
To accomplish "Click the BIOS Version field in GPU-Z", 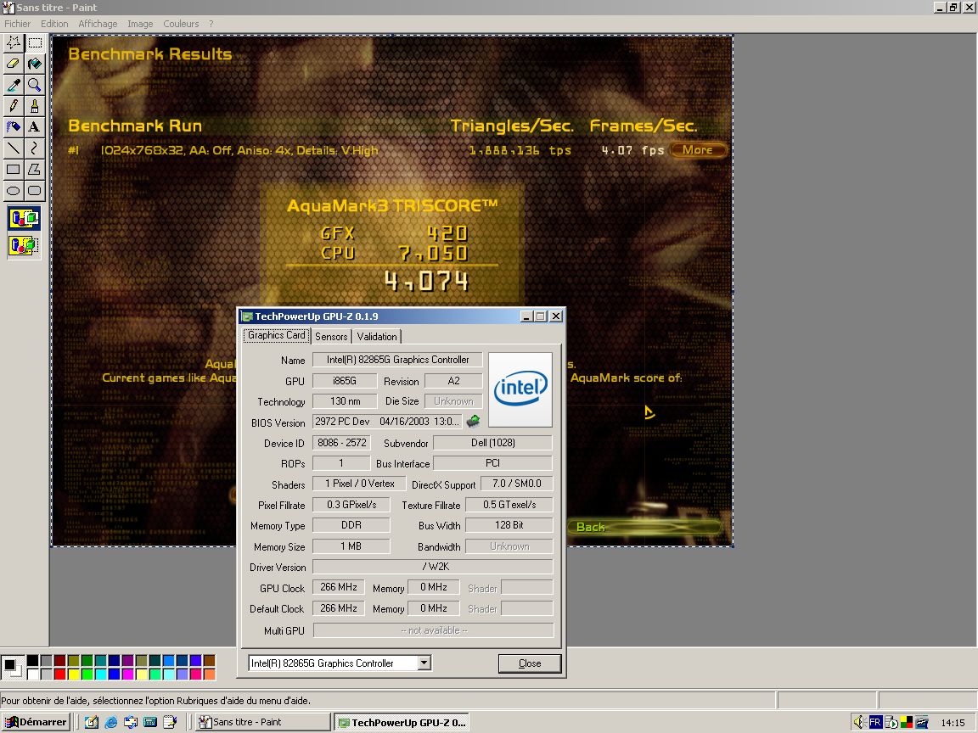I will [387, 422].
